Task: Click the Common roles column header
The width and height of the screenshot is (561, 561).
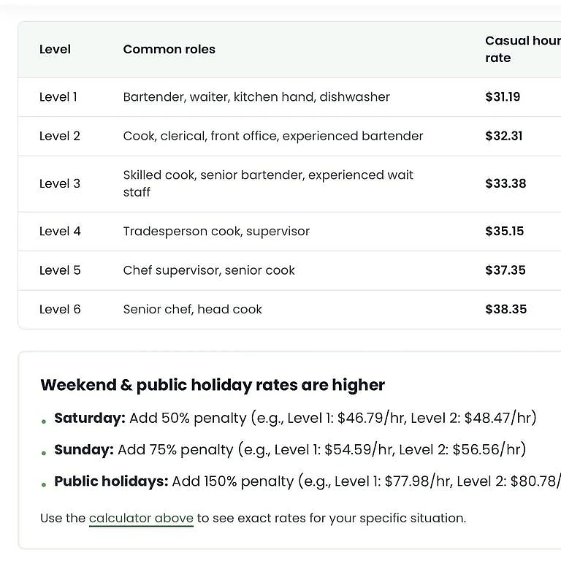Action: coord(169,50)
